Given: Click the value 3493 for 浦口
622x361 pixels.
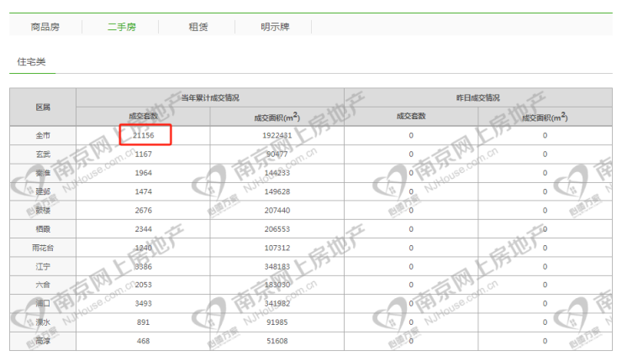Looking at the screenshot, I should (x=143, y=303).
